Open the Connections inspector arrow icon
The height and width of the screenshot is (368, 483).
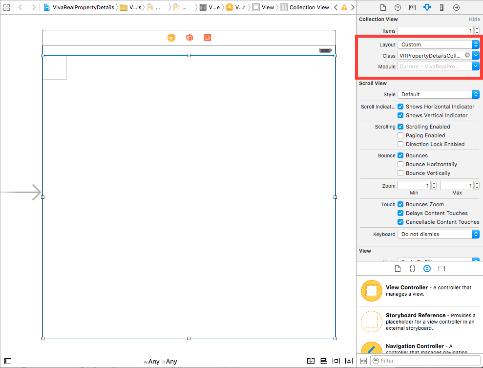point(457,8)
